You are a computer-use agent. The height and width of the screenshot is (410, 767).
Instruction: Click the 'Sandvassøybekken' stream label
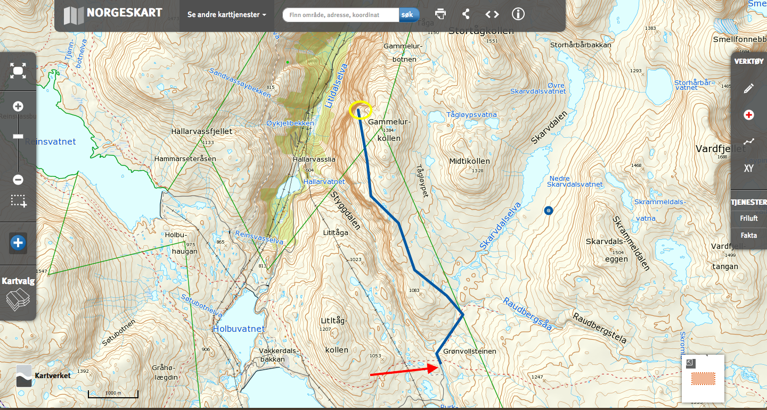pyautogui.click(x=240, y=84)
